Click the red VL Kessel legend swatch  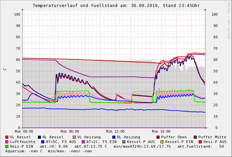click(7, 137)
